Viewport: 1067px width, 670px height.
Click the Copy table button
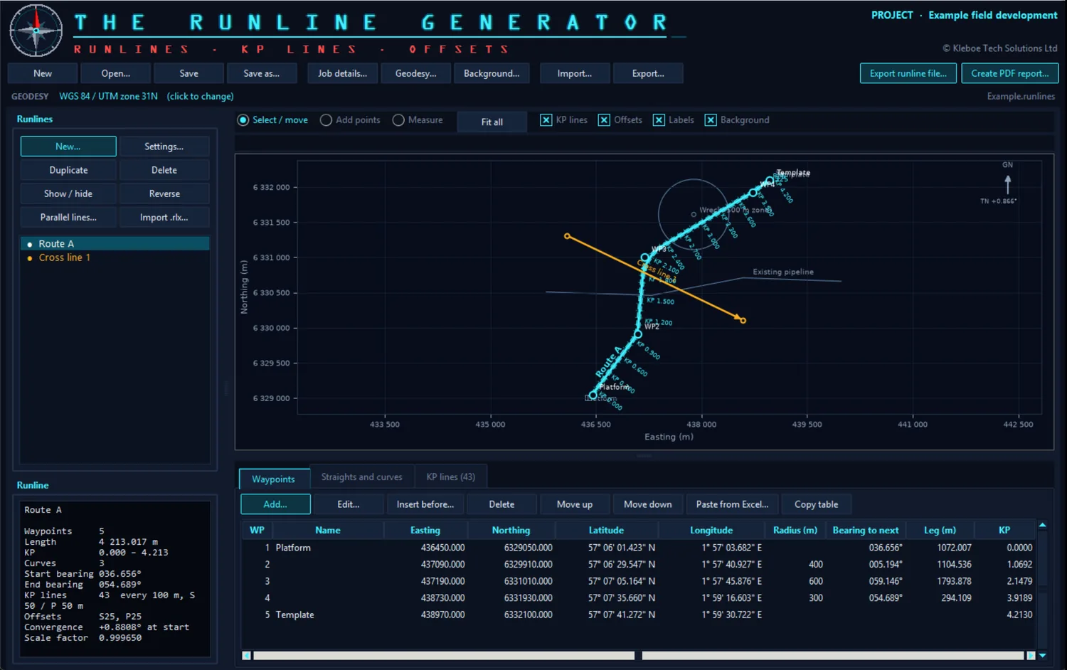817,504
